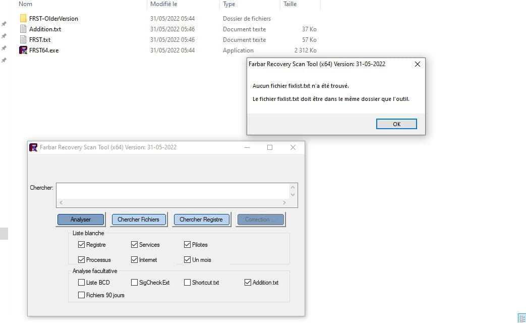This screenshot has height=327, width=526.
Task: Click the Analyser button
Action: tap(81, 220)
